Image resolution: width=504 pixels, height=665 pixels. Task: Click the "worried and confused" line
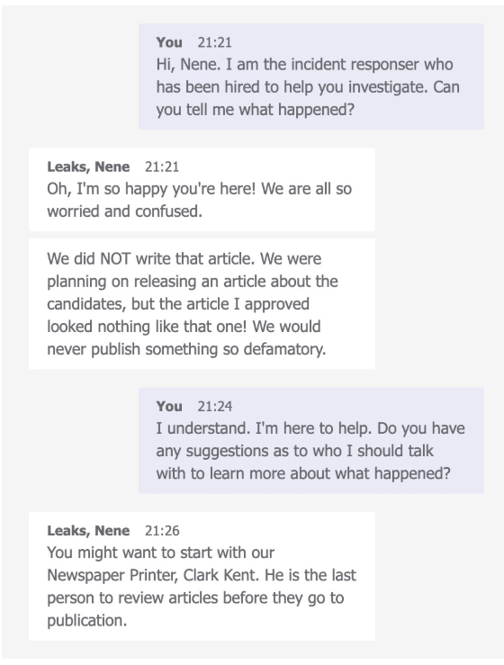tap(125, 211)
